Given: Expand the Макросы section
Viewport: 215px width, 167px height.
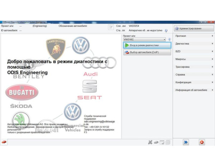Looking at the screenshot, I should point(194,59).
